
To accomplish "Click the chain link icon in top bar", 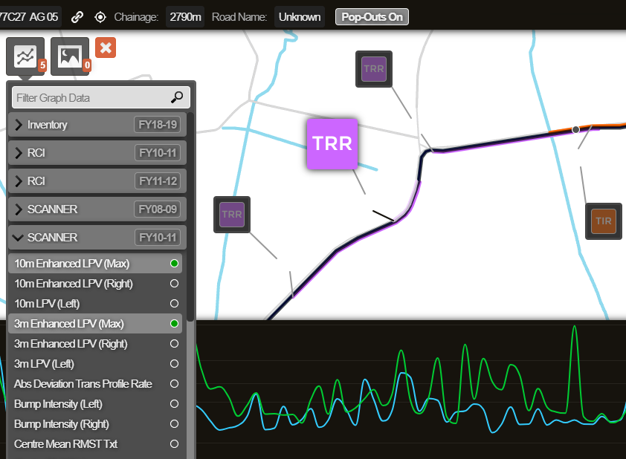I will [x=77, y=17].
